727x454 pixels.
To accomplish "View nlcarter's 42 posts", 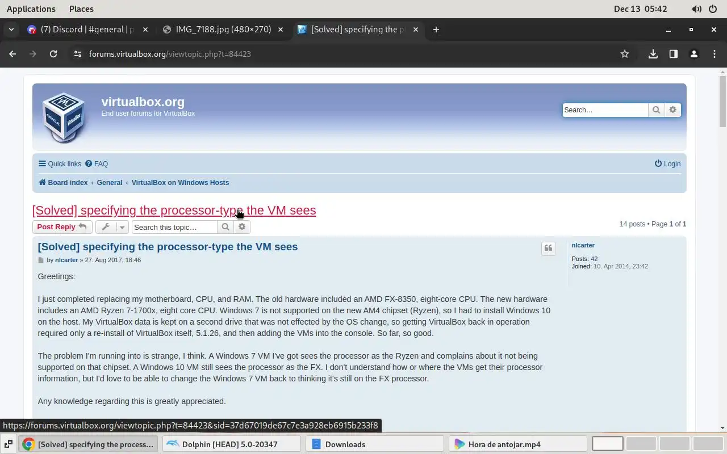I will pyautogui.click(x=594, y=259).
